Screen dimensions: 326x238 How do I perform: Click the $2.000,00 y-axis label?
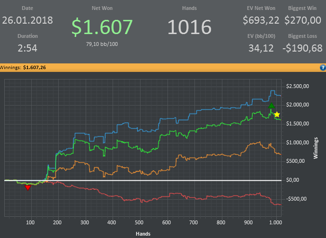tap(298, 105)
